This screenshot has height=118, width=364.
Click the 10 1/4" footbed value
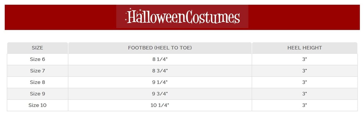160,105
